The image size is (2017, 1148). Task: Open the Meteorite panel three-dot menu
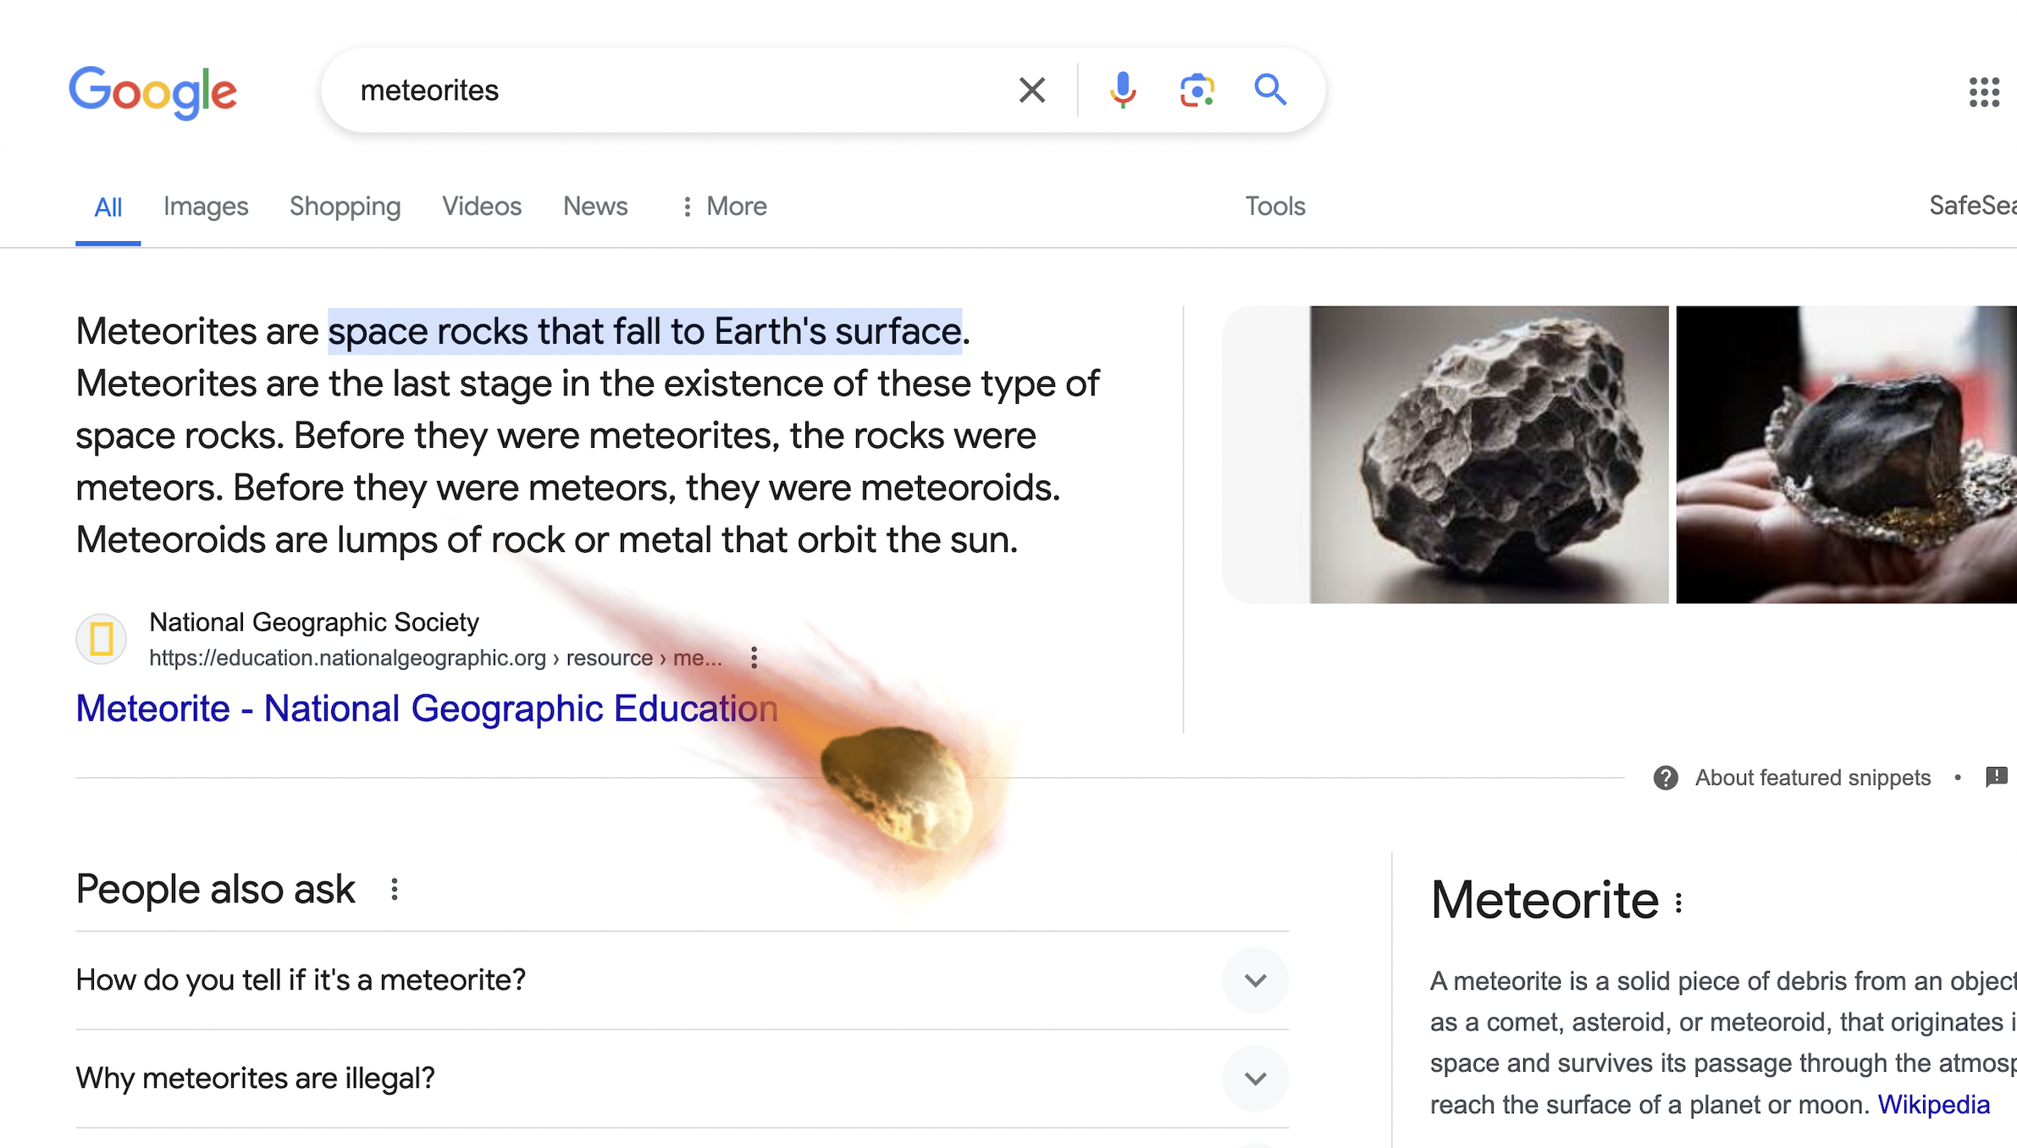pyautogui.click(x=1678, y=902)
